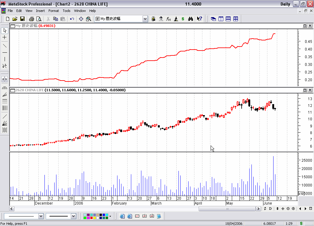Open the System Tester microscope icon
The image size is (314, 226).
coord(176,19)
